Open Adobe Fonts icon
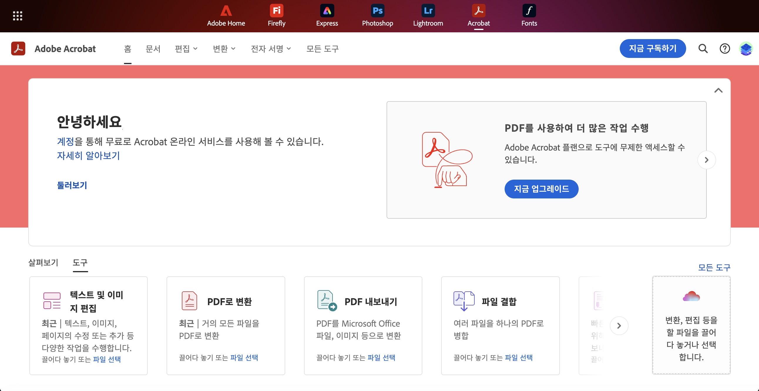The height and width of the screenshot is (391, 759). (x=529, y=11)
